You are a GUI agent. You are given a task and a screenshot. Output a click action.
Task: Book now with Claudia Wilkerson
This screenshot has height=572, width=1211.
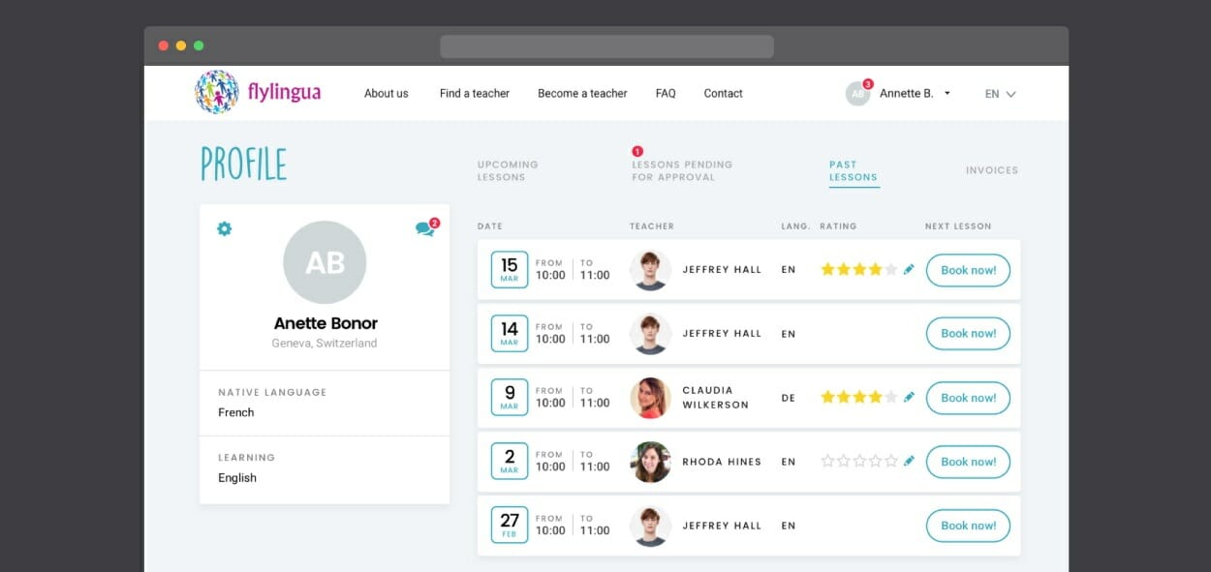[968, 398]
